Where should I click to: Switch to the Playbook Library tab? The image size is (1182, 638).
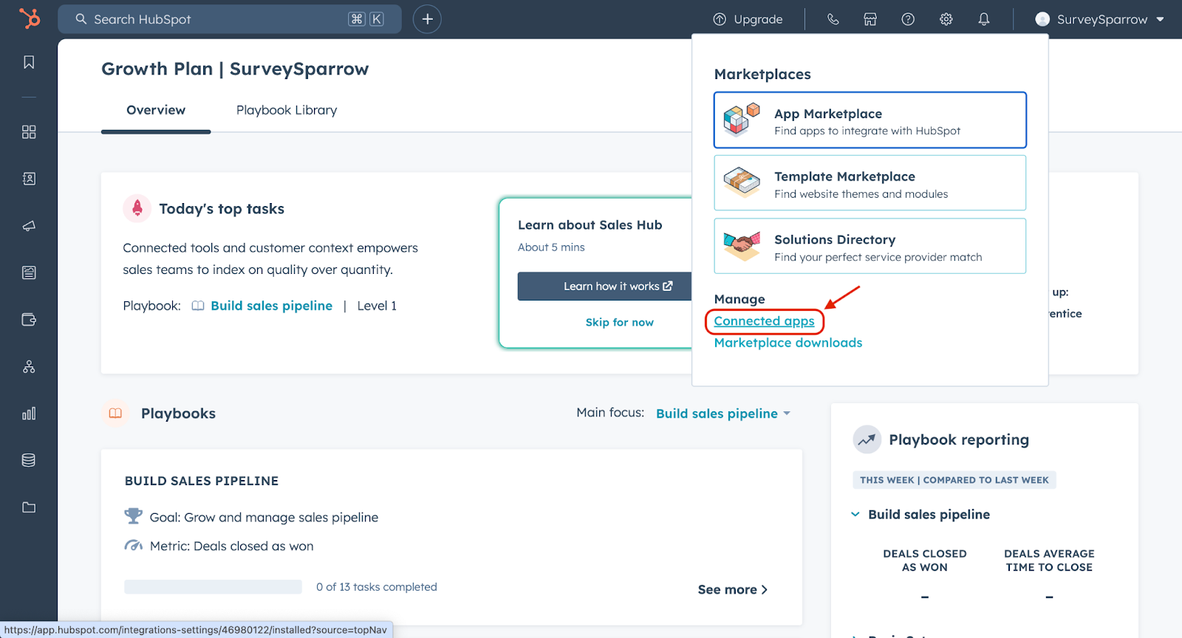[x=287, y=110]
